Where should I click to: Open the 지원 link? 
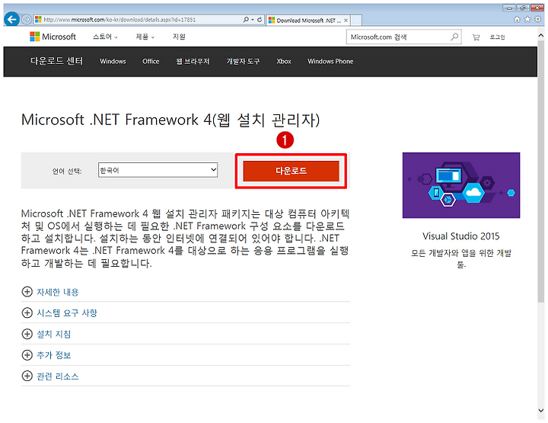179,37
